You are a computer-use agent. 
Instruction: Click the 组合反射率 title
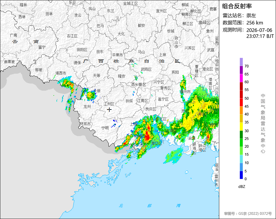[237, 6]
